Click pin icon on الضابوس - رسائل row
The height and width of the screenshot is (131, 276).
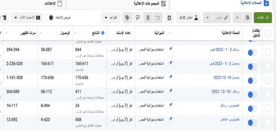point(171,105)
